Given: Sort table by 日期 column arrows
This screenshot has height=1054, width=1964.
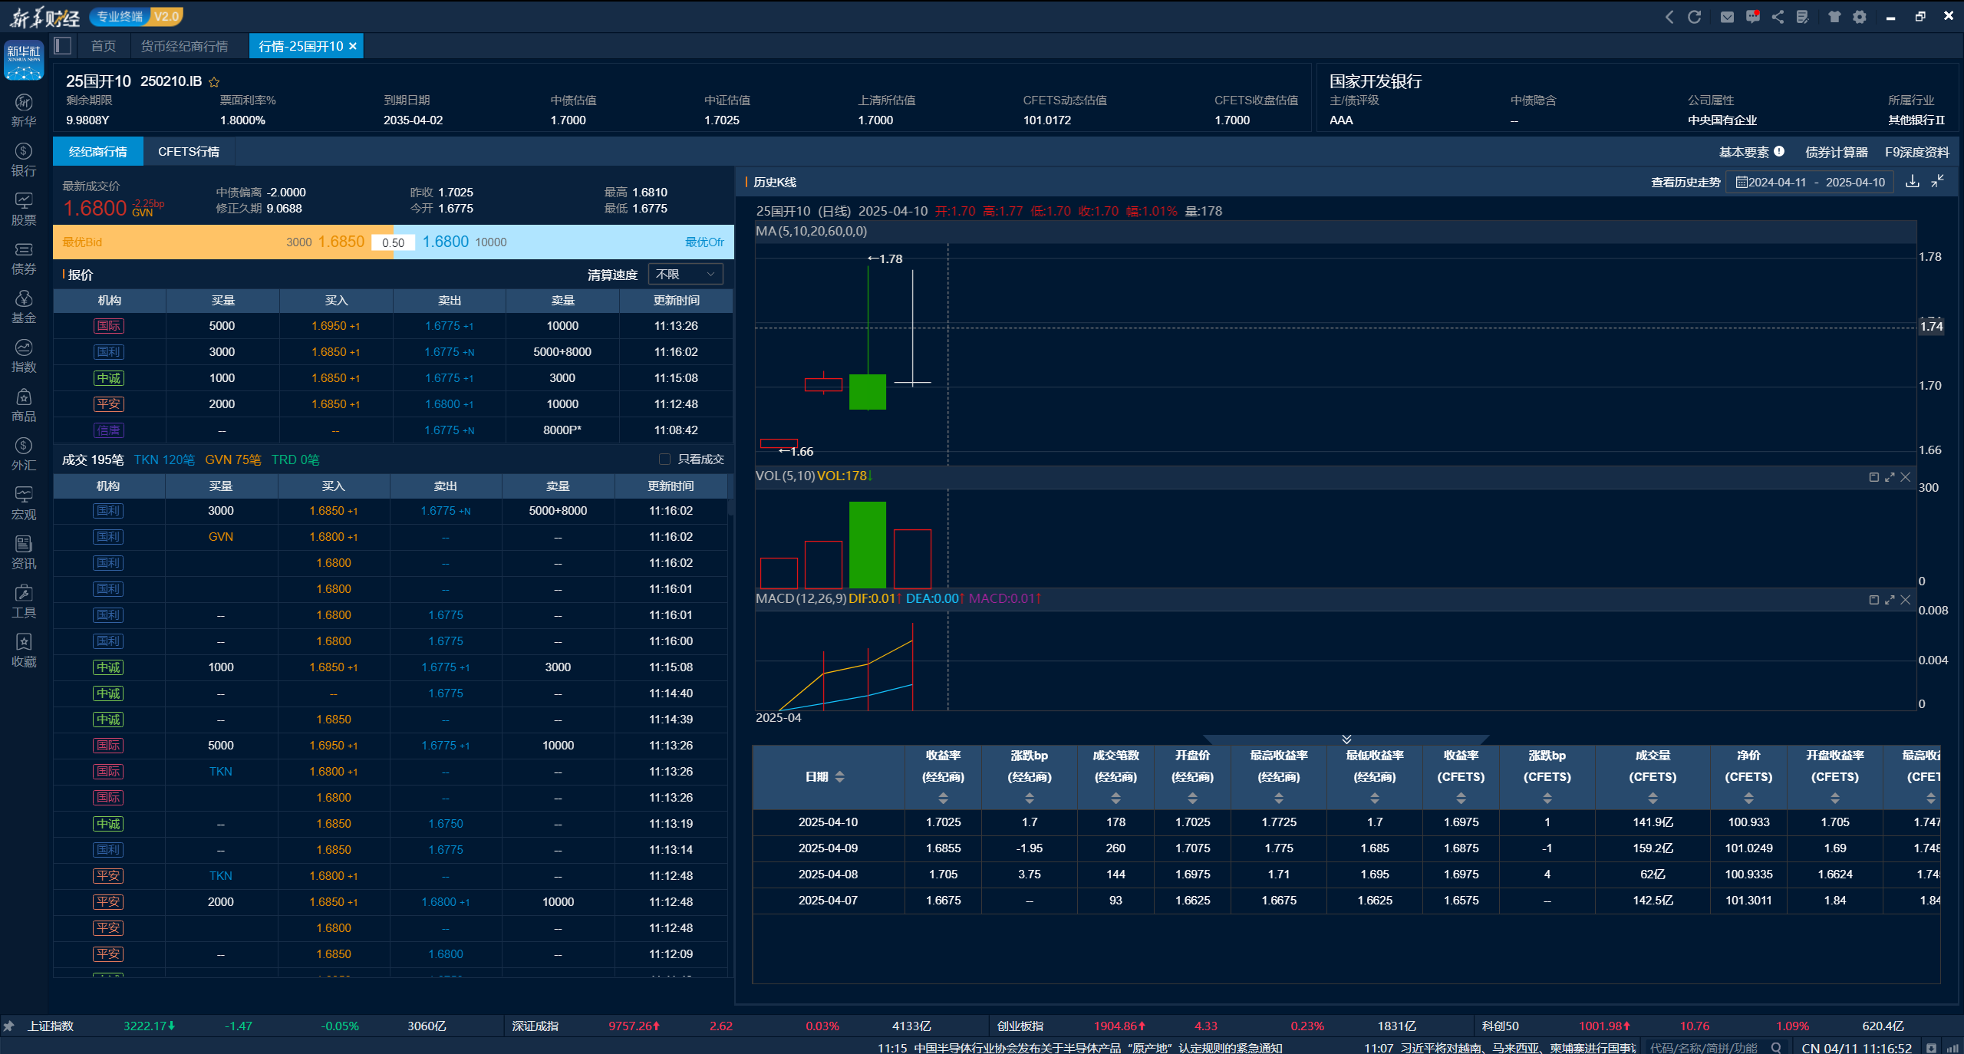Looking at the screenshot, I should [x=840, y=777].
